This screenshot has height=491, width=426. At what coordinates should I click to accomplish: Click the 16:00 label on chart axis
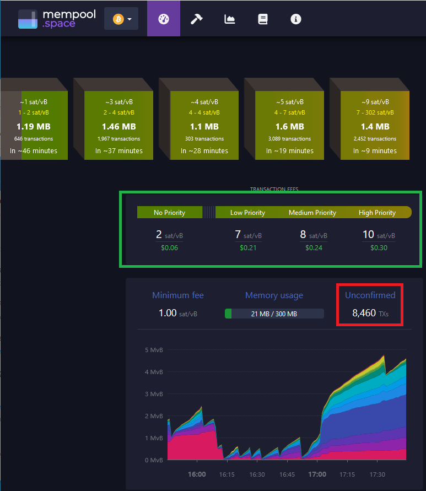click(x=197, y=474)
